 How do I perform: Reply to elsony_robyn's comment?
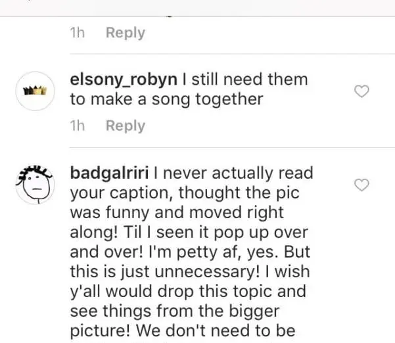point(125,126)
